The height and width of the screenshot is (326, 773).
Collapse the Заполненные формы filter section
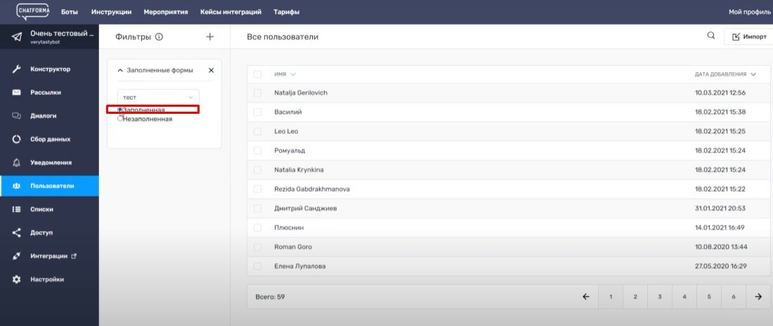click(x=120, y=70)
